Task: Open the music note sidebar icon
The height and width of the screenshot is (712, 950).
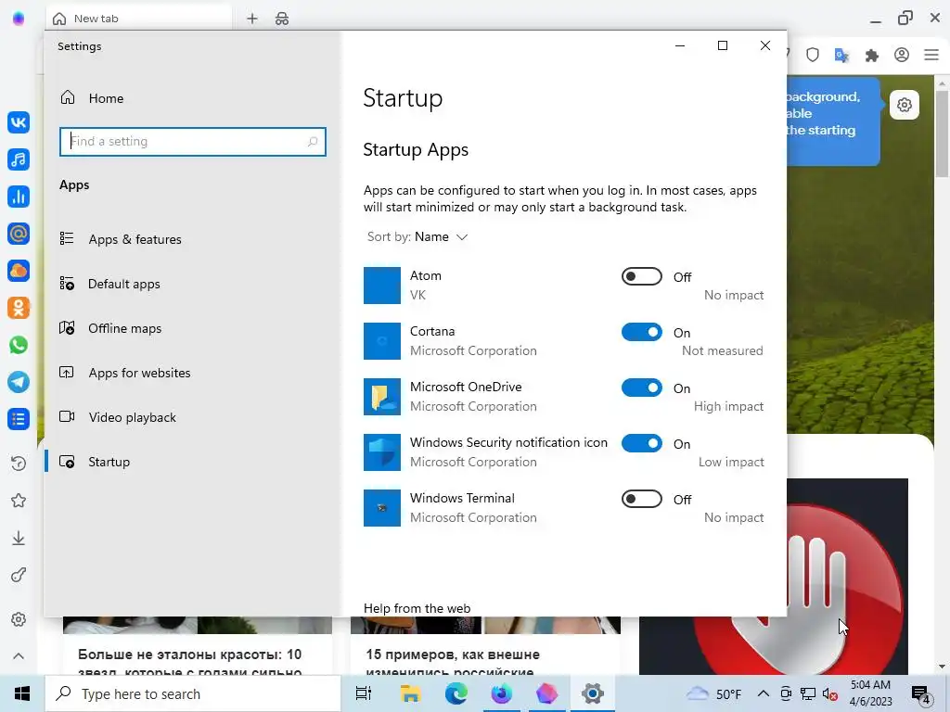Action: click(x=19, y=159)
